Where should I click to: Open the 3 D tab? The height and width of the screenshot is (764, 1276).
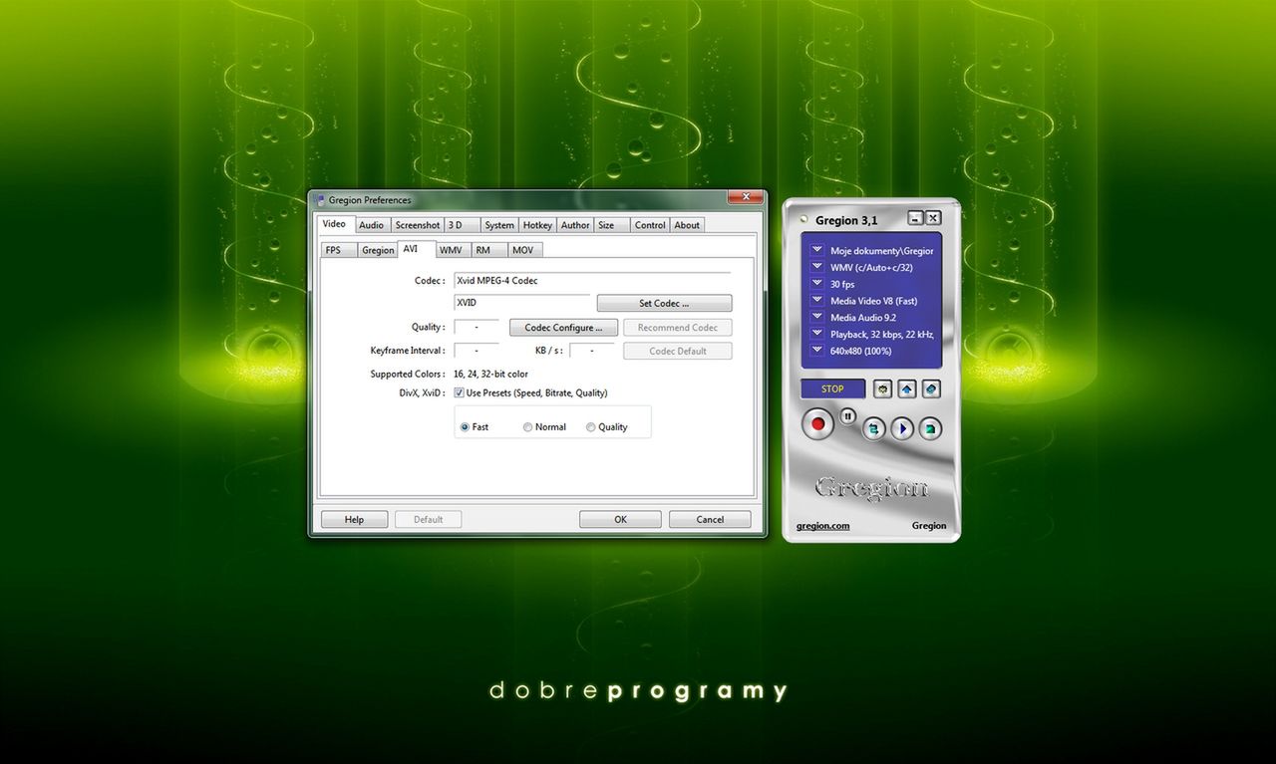point(463,225)
